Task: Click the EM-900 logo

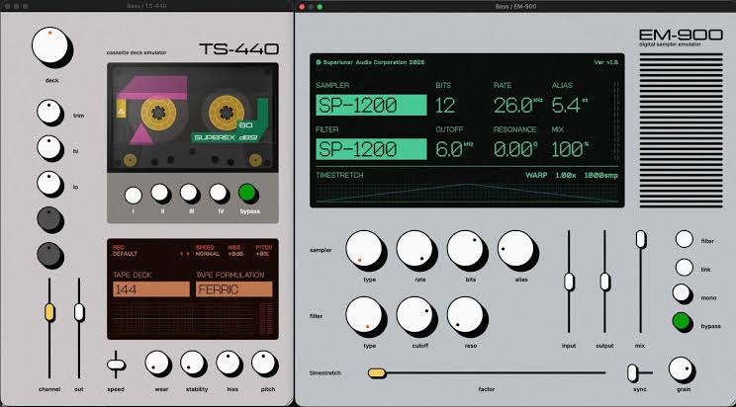Action: 681,35
